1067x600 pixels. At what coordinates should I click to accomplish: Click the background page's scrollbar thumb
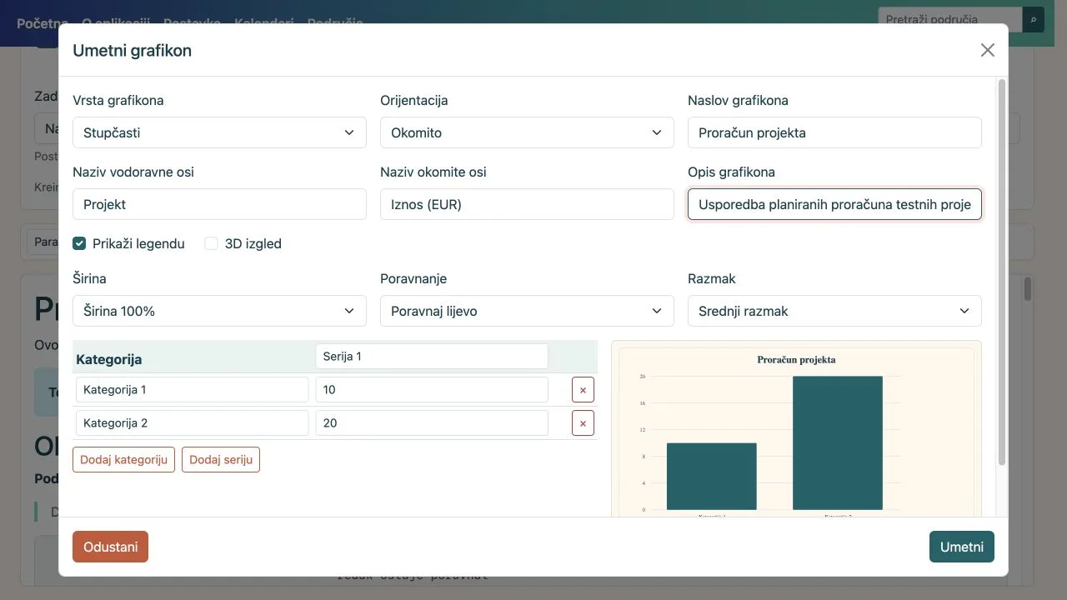pos(1028,289)
